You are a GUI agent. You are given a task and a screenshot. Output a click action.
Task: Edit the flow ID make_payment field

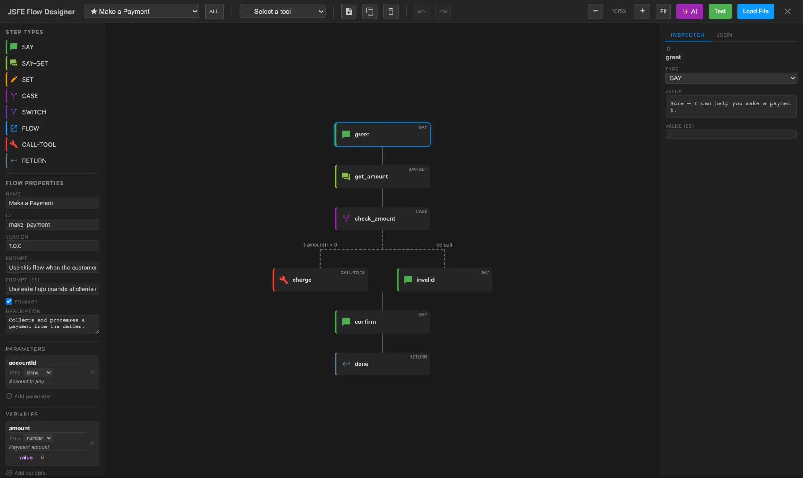(x=52, y=224)
